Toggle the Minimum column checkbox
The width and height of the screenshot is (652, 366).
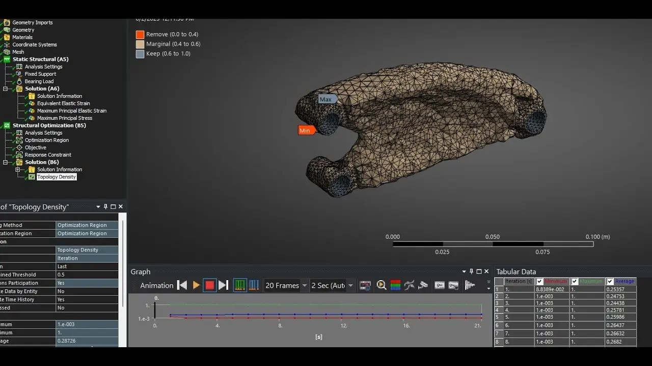(x=539, y=281)
